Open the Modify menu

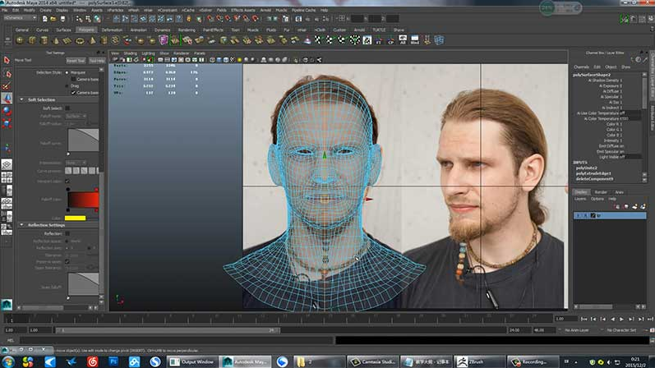(x=30, y=10)
